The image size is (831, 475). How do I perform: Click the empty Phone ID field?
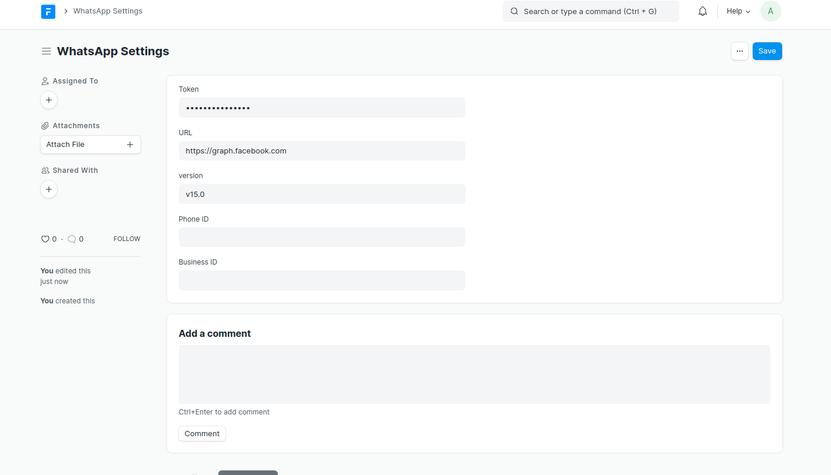[322, 237]
